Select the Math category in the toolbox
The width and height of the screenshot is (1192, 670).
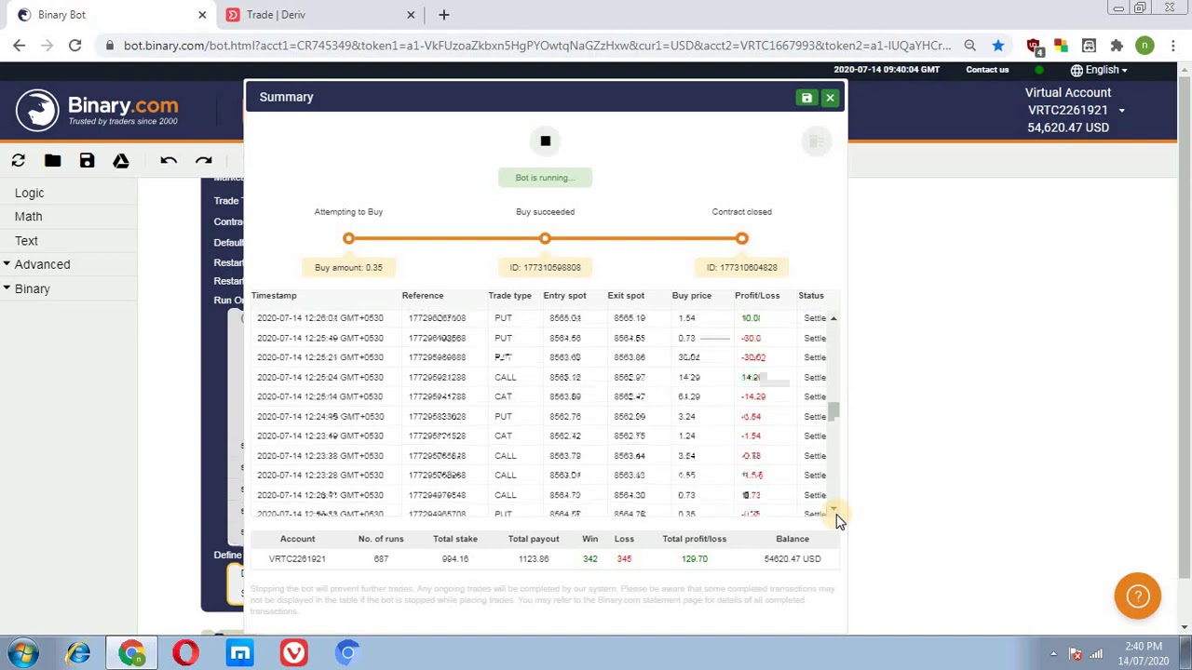point(28,216)
